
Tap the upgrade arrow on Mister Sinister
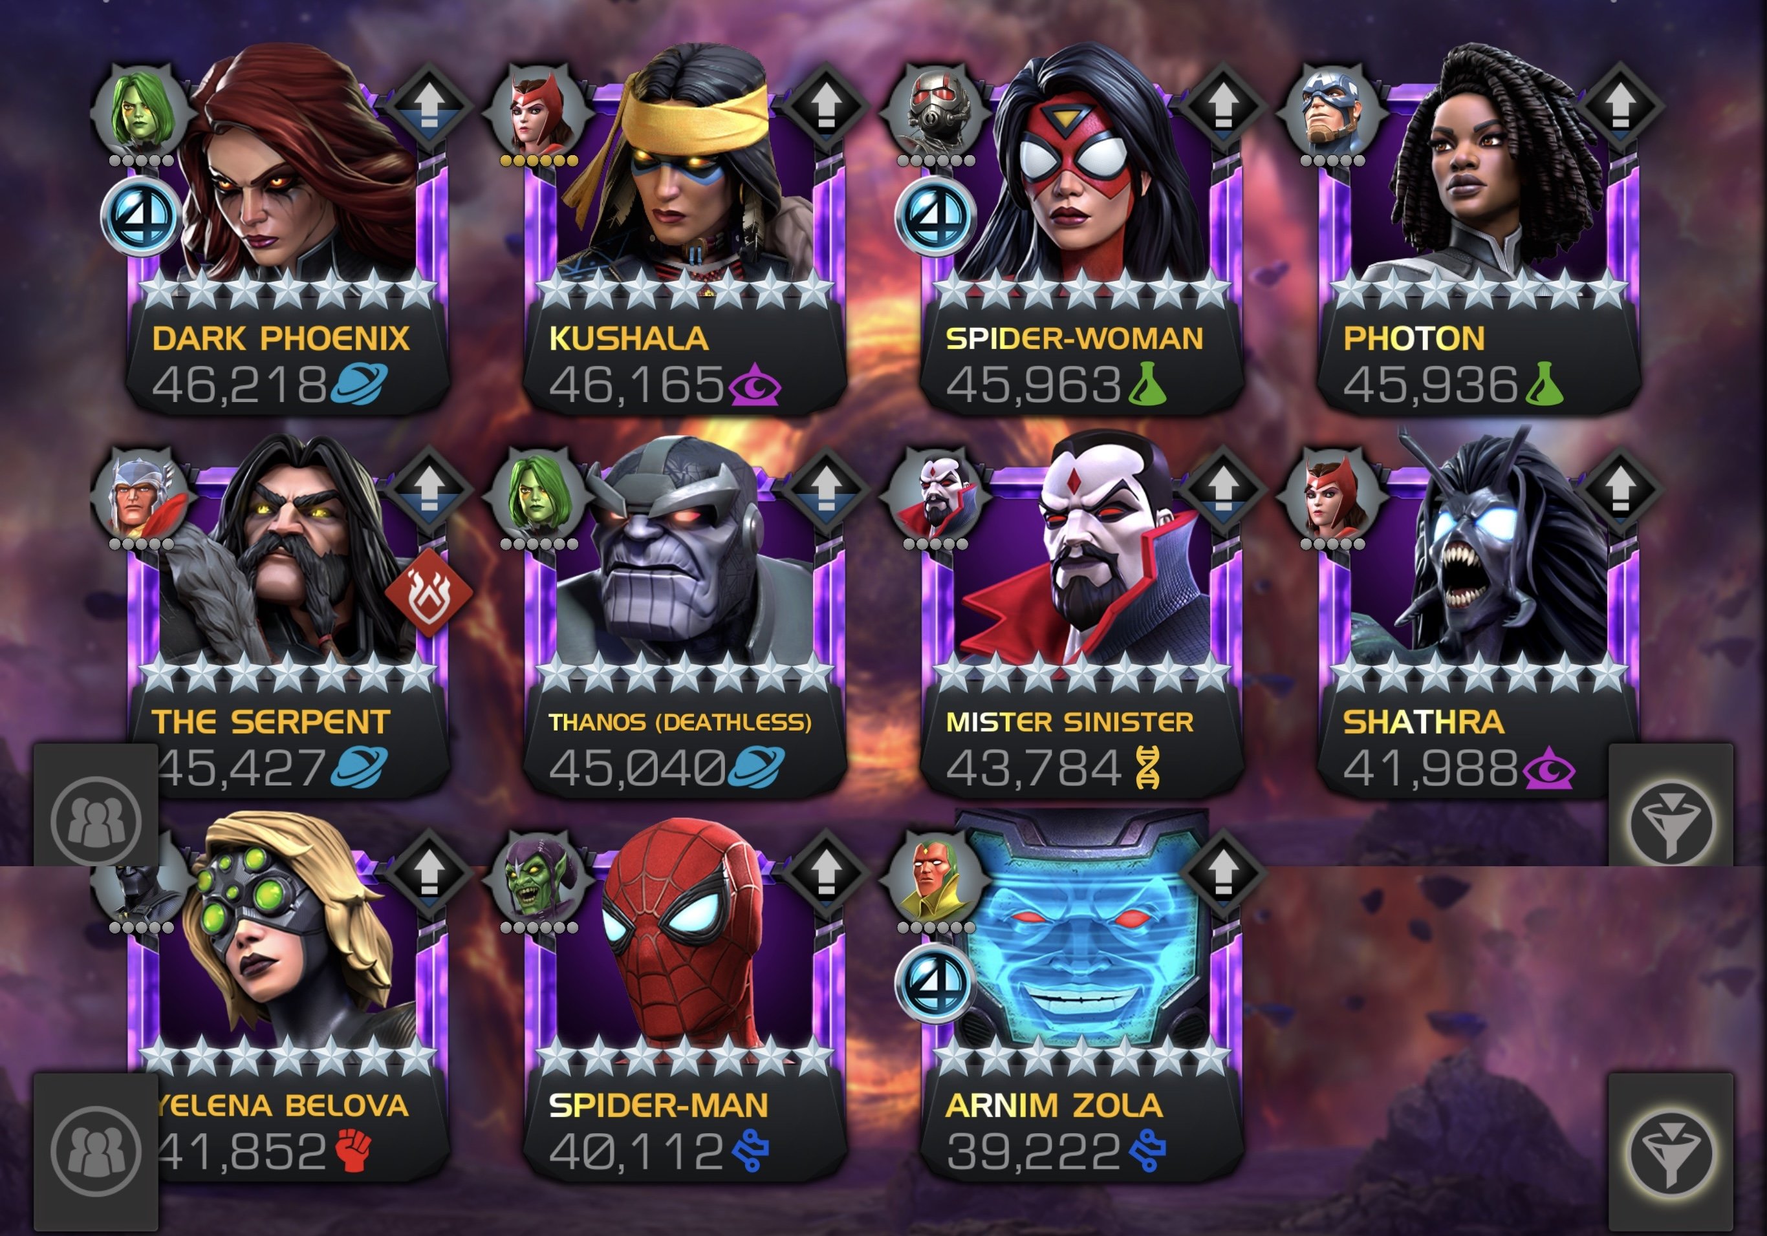pyautogui.click(x=1223, y=490)
